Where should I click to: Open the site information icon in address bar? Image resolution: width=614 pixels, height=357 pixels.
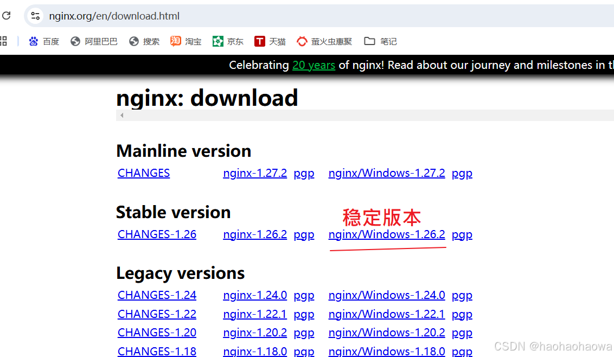35,16
